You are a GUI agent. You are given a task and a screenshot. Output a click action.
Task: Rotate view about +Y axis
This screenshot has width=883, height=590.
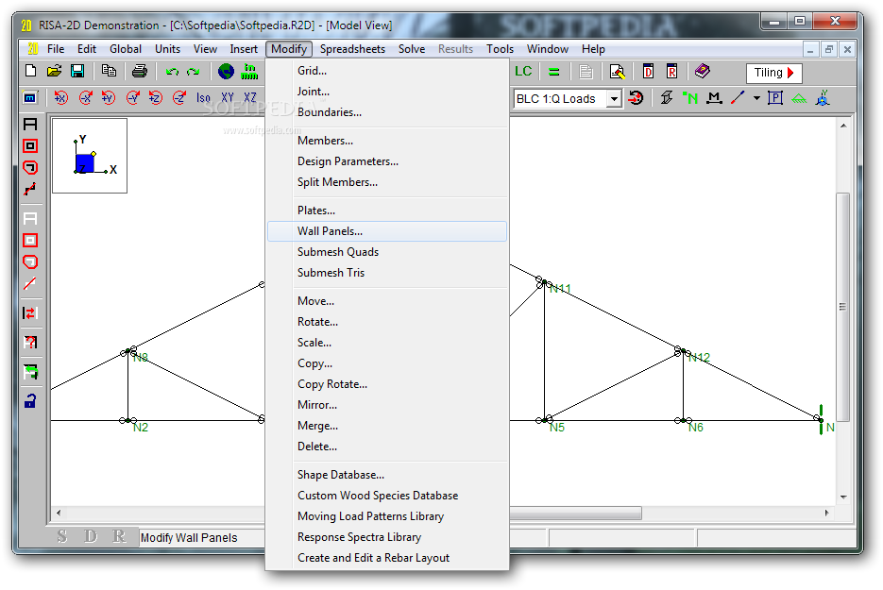click(108, 98)
